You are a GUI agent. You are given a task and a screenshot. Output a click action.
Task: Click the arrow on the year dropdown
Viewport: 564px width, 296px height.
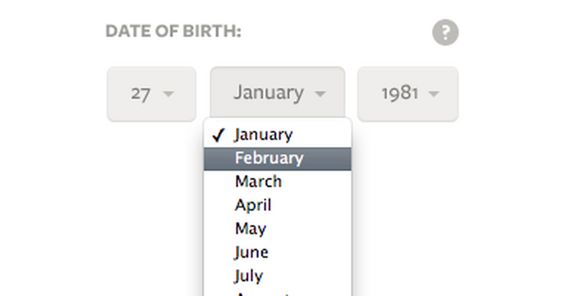point(434,94)
